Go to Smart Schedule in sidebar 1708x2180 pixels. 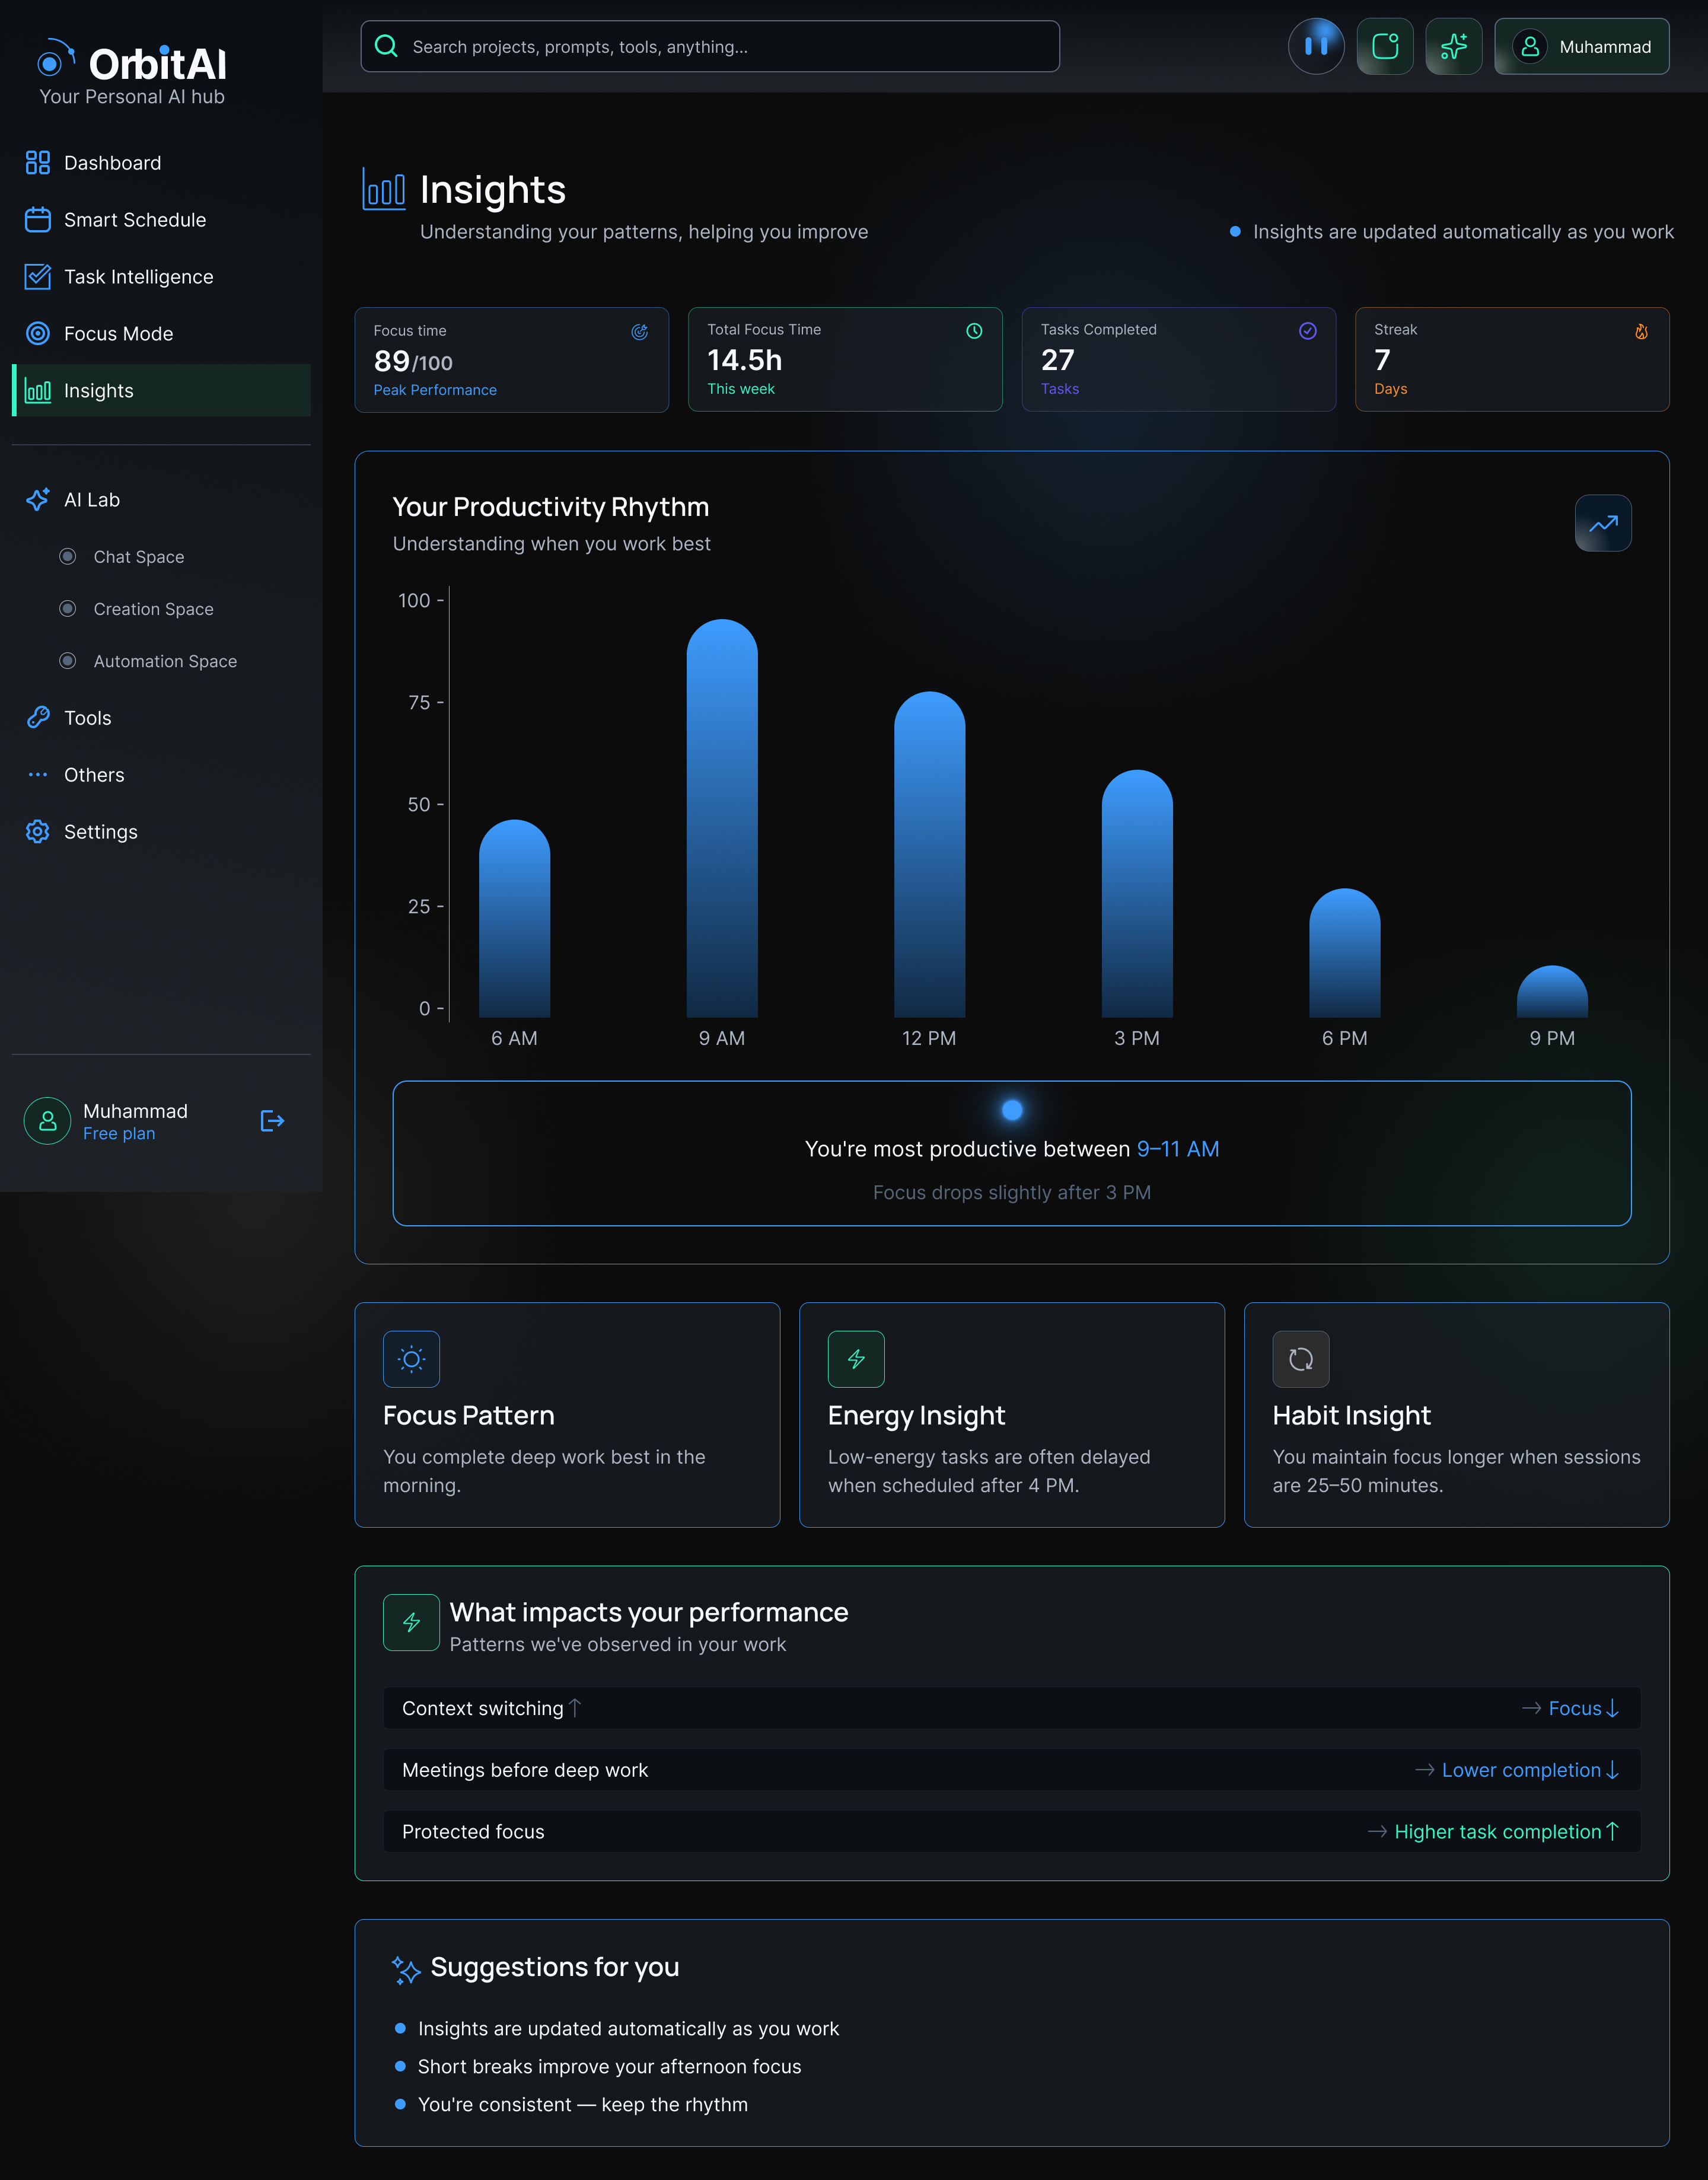(135, 220)
